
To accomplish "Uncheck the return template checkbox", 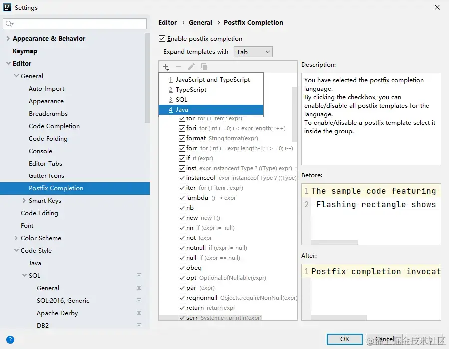I will [182, 308].
